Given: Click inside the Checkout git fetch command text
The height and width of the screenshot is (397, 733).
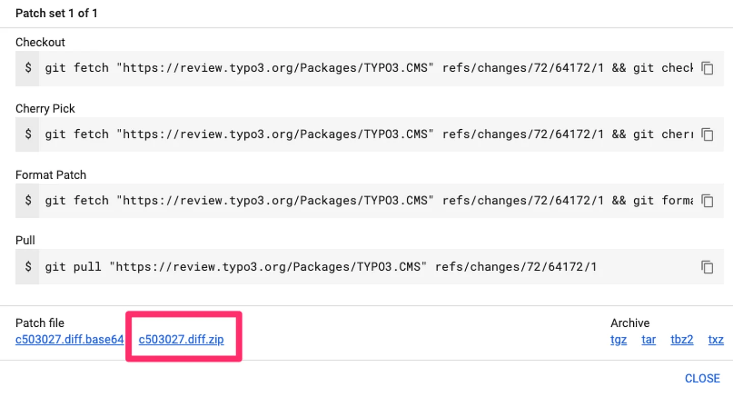Looking at the screenshot, I should point(366,68).
